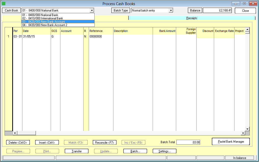
Task: Click the Account column header
Action: tap(72, 31)
